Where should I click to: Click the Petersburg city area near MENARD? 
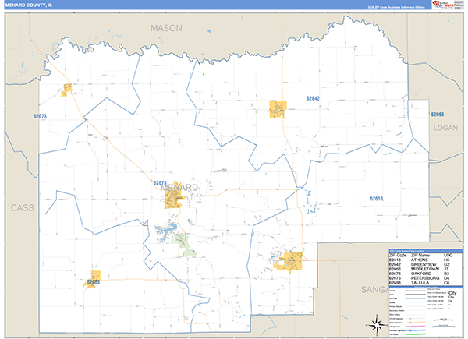(x=173, y=197)
